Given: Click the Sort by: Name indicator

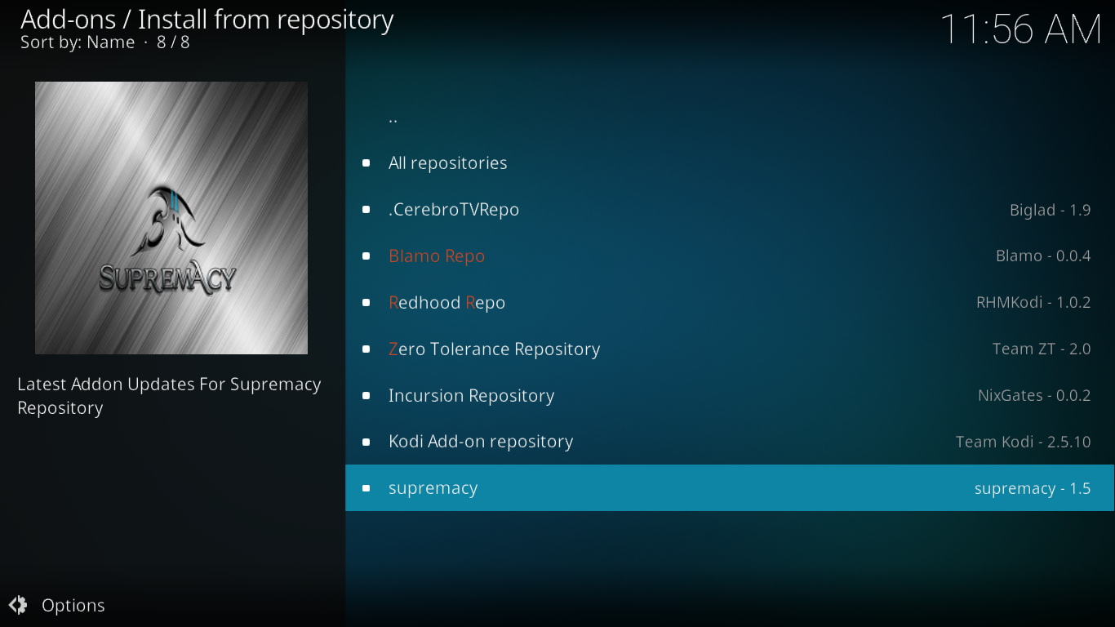Looking at the screenshot, I should [x=78, y=42].
